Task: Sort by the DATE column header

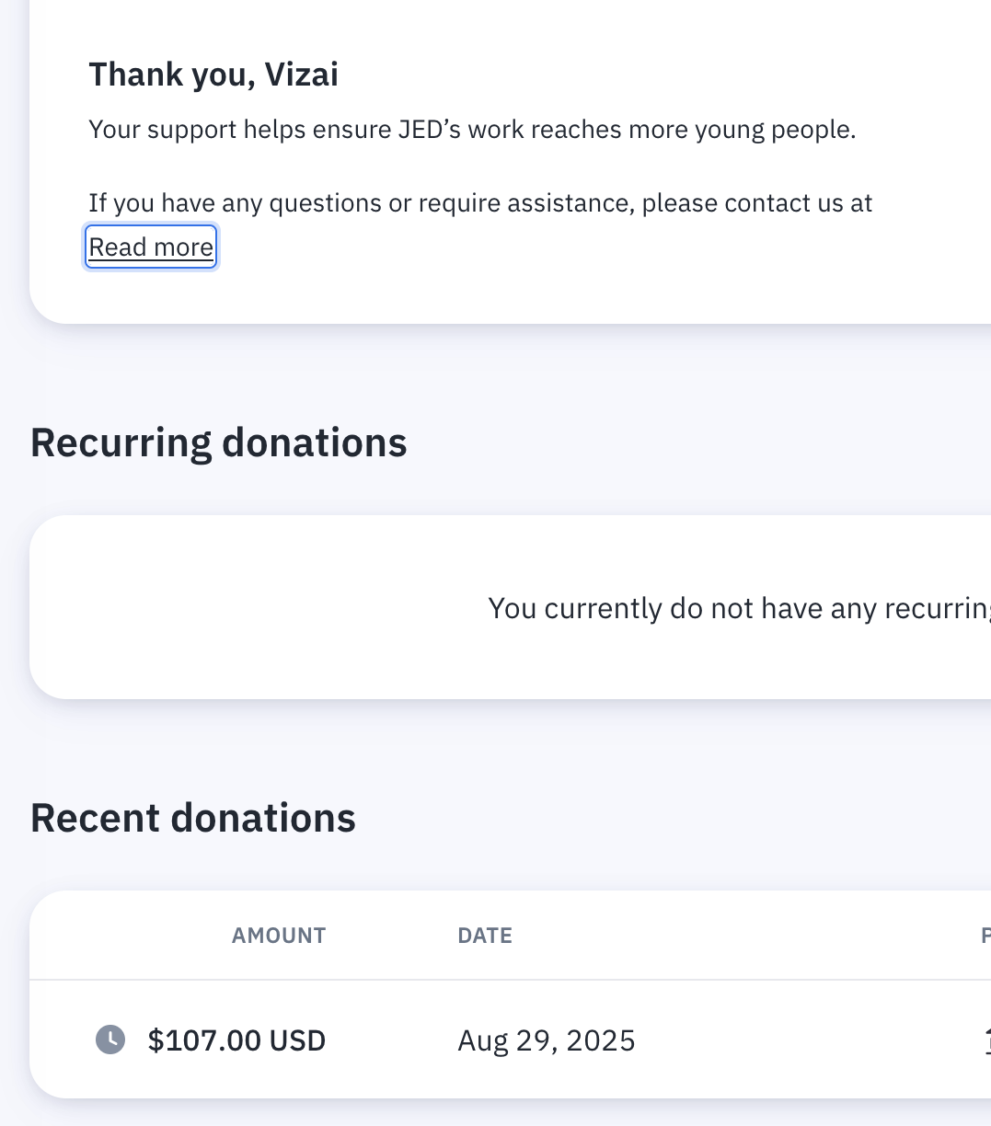Action: click(x=485, y=936)
